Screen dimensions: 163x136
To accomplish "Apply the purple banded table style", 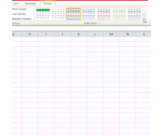I will click(x=134, y=14).
